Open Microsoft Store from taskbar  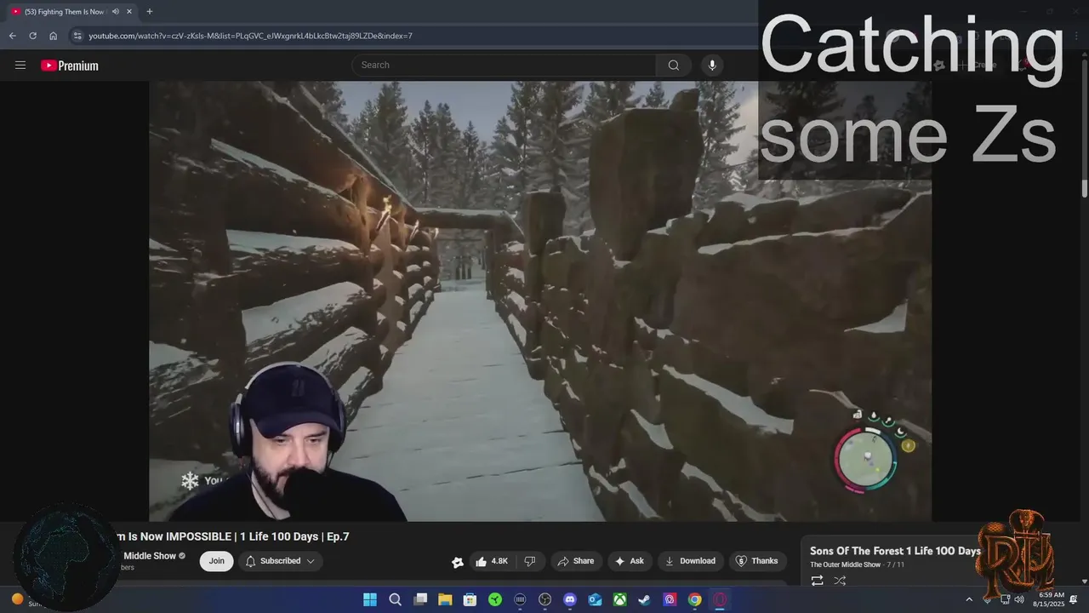(x=470, y=599)
